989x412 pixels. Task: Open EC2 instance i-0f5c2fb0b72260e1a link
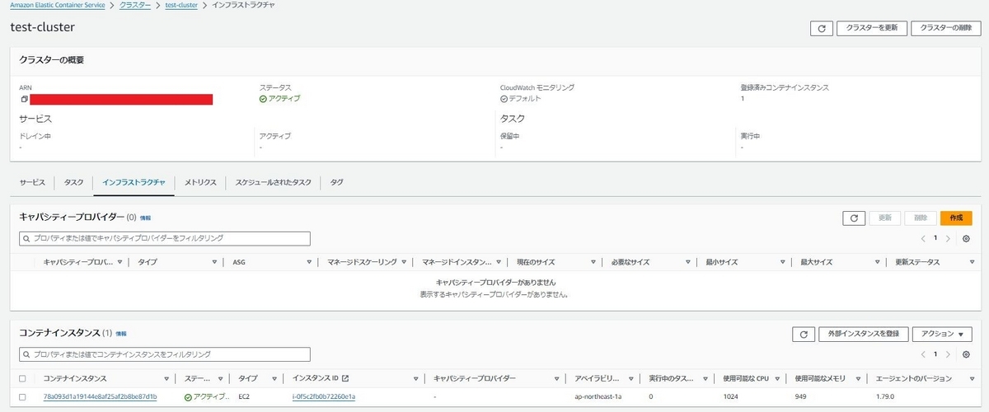324,396
